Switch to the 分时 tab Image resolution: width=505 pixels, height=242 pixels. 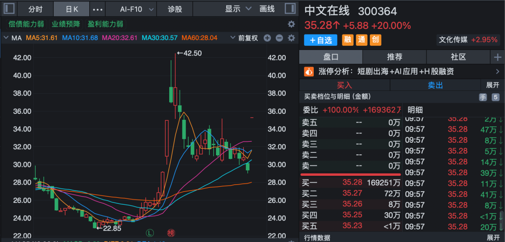[35, 9]
